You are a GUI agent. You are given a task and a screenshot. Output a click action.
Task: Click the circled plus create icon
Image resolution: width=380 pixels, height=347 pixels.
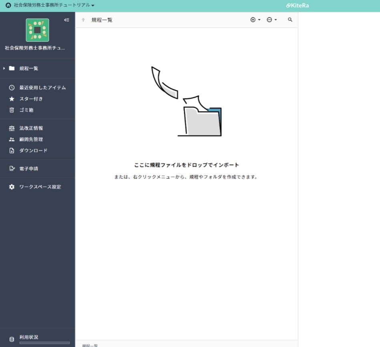252,19
